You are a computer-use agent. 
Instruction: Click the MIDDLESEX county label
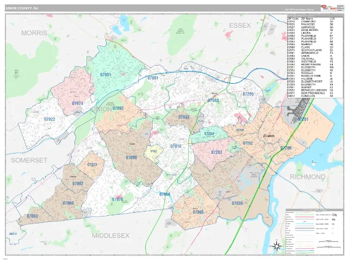point(111,235)
